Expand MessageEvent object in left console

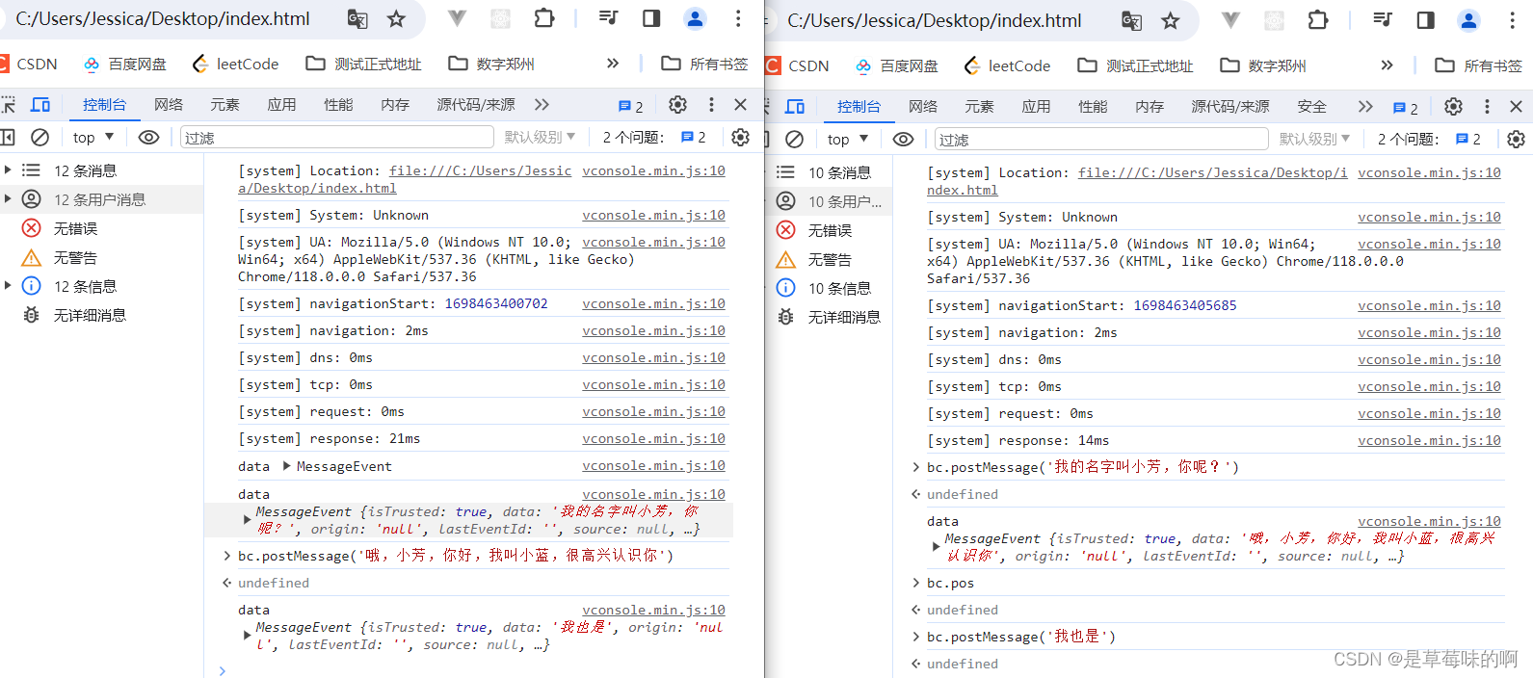(287, 466)
